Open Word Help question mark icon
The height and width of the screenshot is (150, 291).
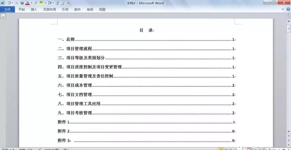coord(288,9)
